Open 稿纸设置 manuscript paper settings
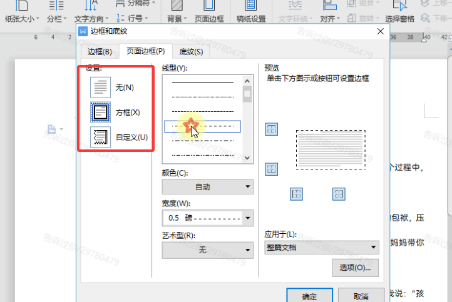This screenshot has width=452, height=302. (x=251, y=11)
